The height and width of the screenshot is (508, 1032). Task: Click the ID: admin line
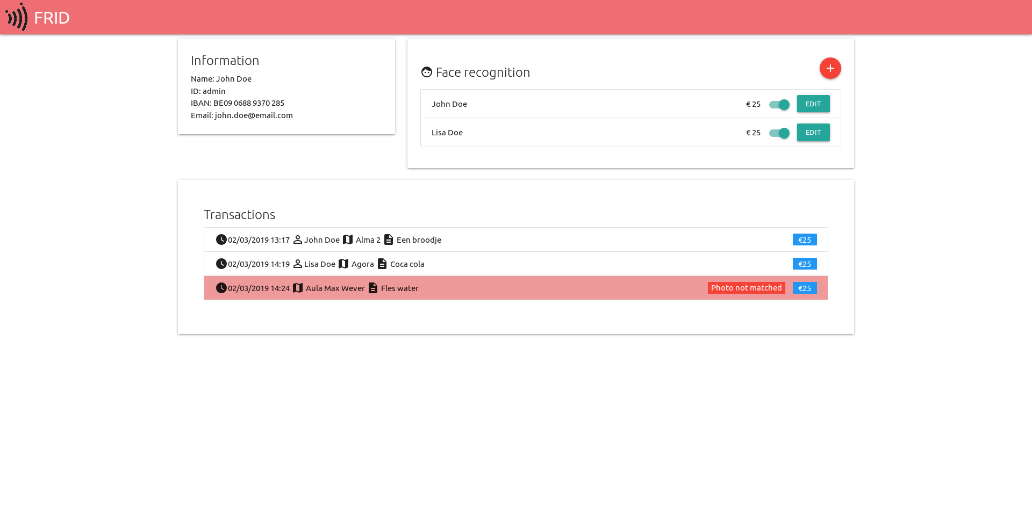(x=208, y=91)
